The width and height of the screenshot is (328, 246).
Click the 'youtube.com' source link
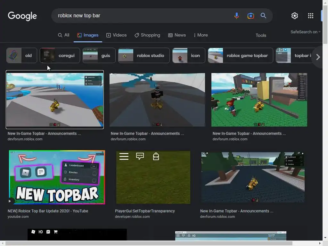pyautogui.click(x=18, y=217)
